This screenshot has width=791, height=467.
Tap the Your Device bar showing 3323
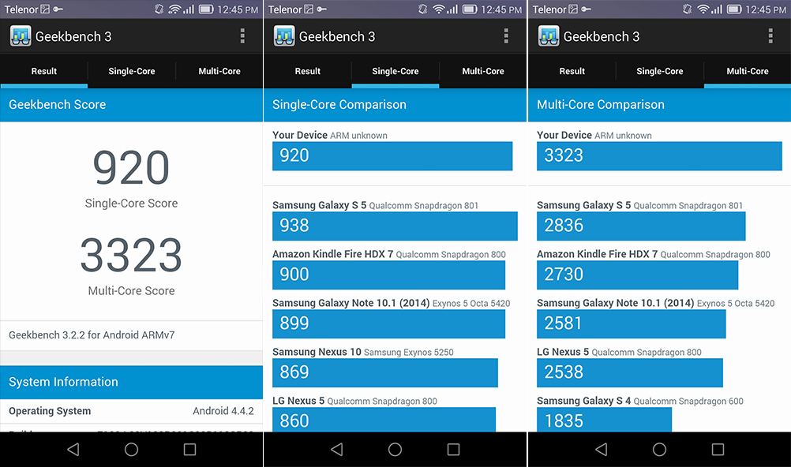pos(658,155)
